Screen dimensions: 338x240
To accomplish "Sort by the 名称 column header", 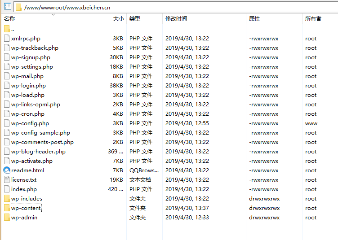I will click(9, 19).
